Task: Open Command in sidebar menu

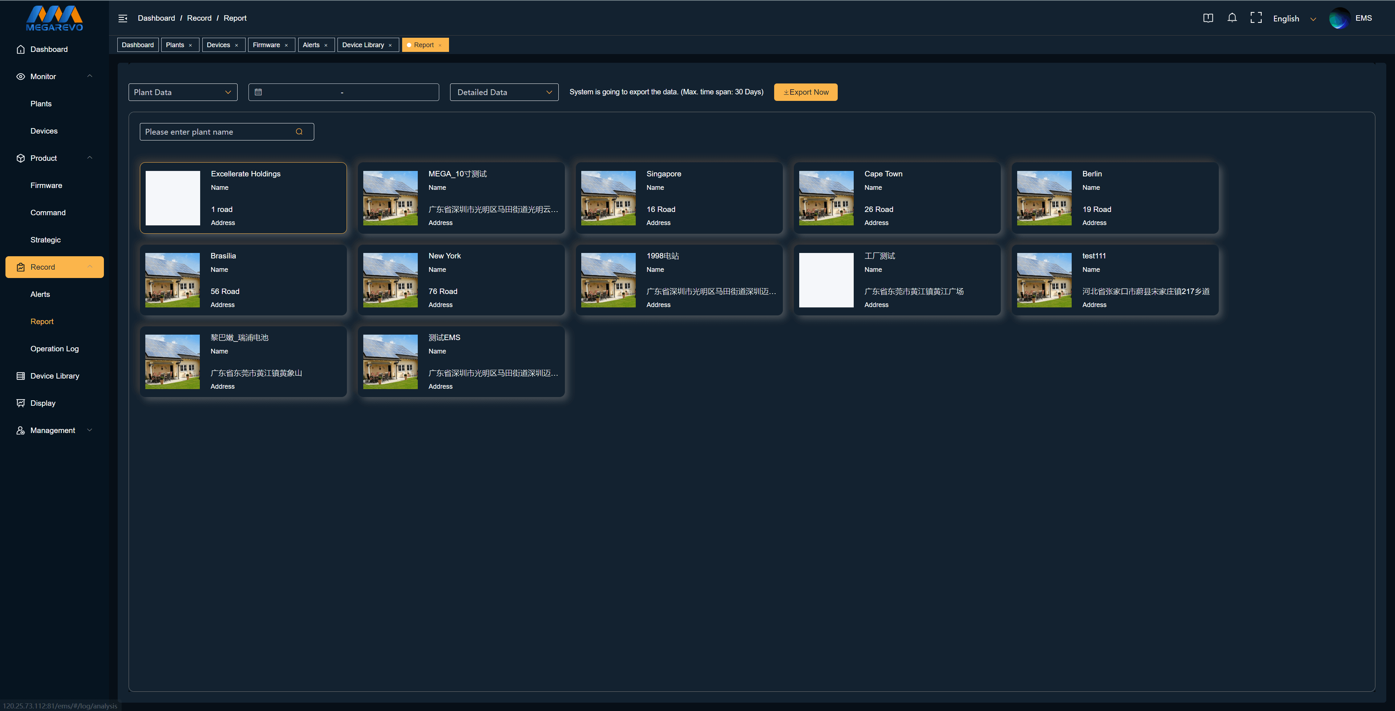Action: pos(48,213)
